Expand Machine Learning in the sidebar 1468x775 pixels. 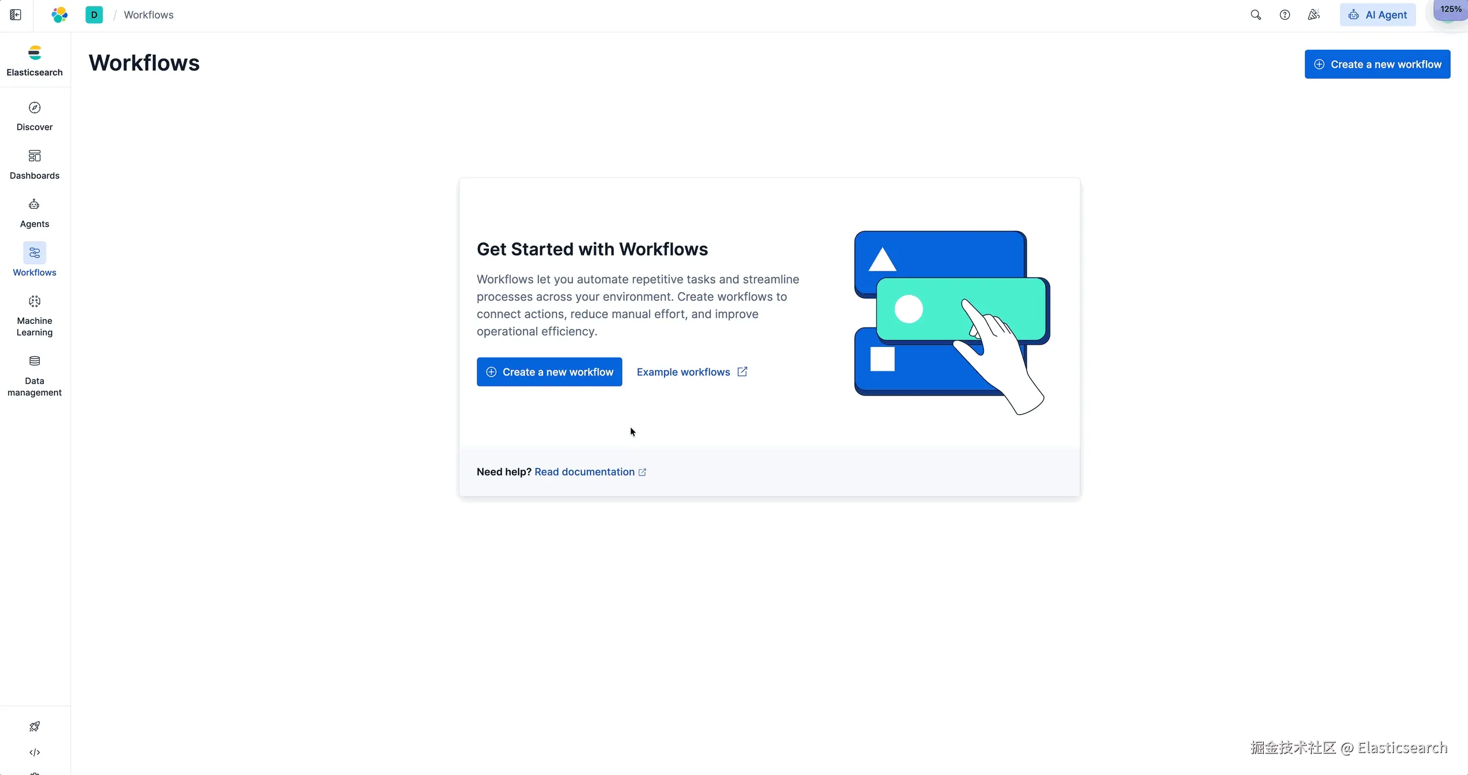click(35, 316)
